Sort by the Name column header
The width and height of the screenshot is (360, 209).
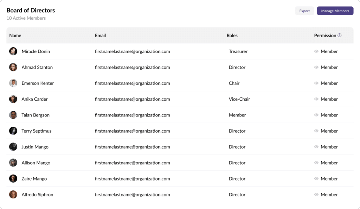[x=15, y=36]
